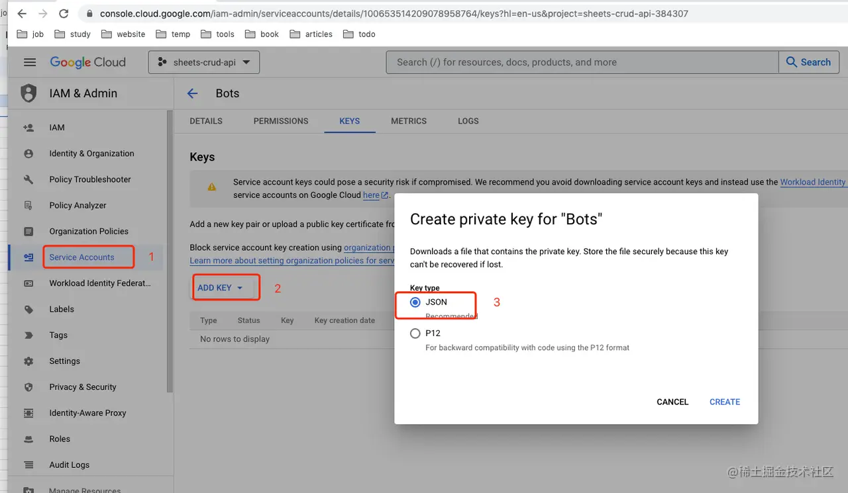
Task: Click inside the search resources field
Action: [582, 62]
